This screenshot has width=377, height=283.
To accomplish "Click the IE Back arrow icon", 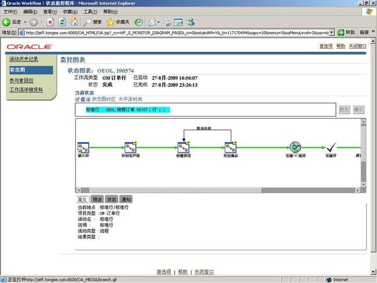I will tap(6, 23).
